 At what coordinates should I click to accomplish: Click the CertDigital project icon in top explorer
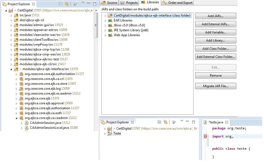11,10
